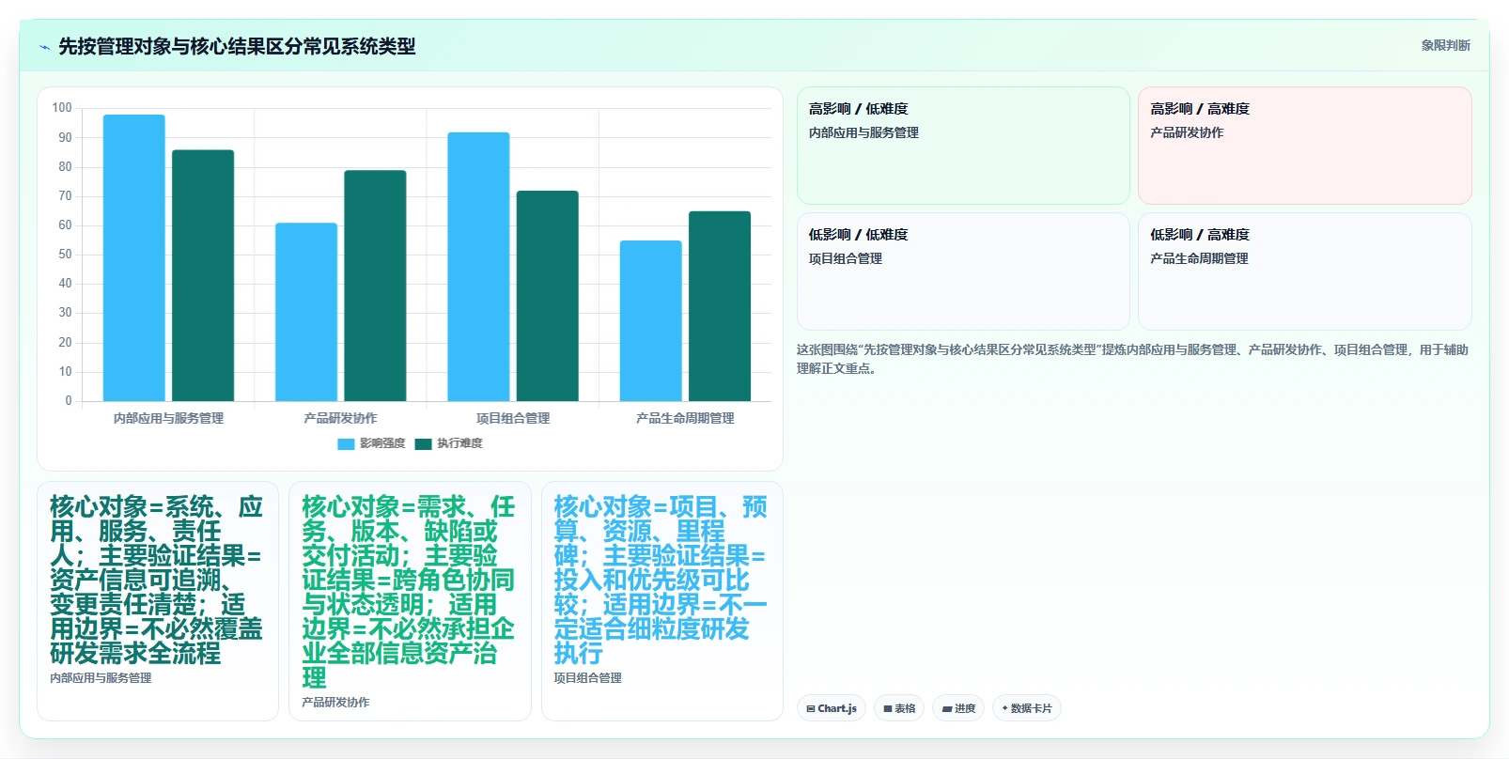
Task: Click the y-axis value 50
Action: [x=65, y=255]
